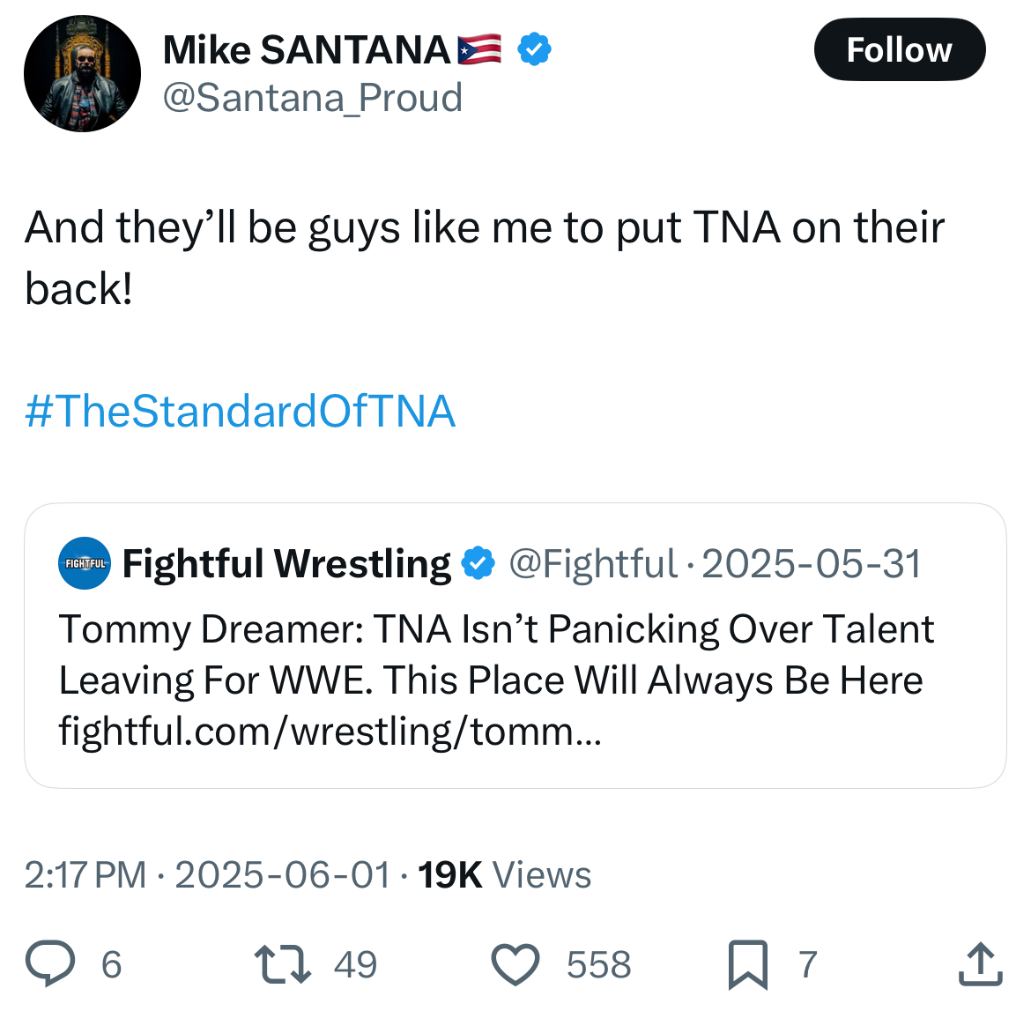Click Fightful Wrestling's verified badge
The width and height of the screenshot is (1031, 1033).
[x=478, y=563]
